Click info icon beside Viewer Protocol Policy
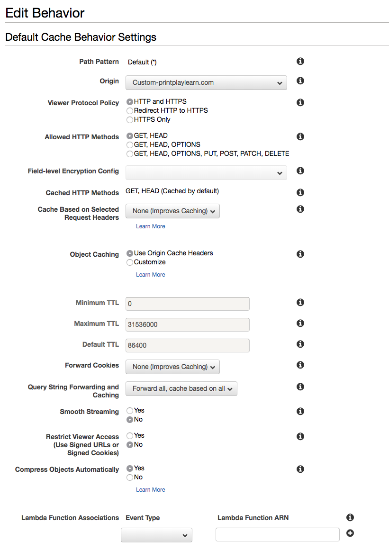The image size is (389, 558). tap(300, 102)
